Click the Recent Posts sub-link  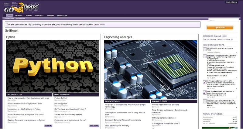coord(21,19)
